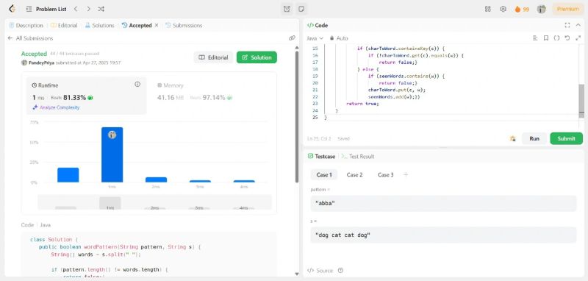Click the 1ms range selector bar
This screenshot has height=281, width=588.
pos(110,203)
